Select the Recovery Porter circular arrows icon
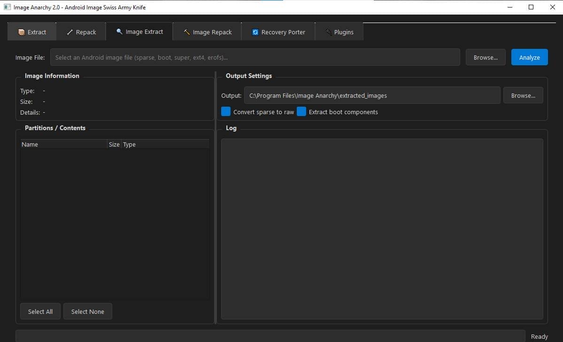The width and height of the screenshot is (563, 342). 255,32
